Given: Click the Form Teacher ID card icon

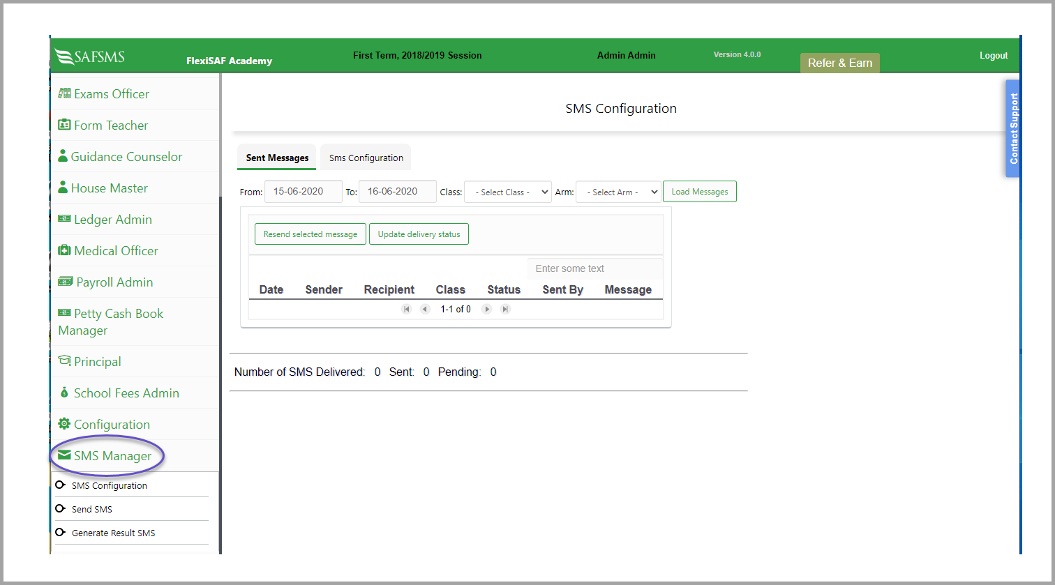Looking at the screenshot, I should coord(64,125).
